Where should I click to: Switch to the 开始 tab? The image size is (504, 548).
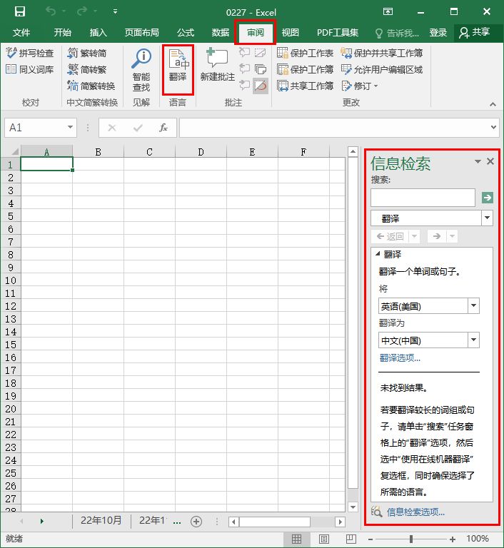point(62,33)
